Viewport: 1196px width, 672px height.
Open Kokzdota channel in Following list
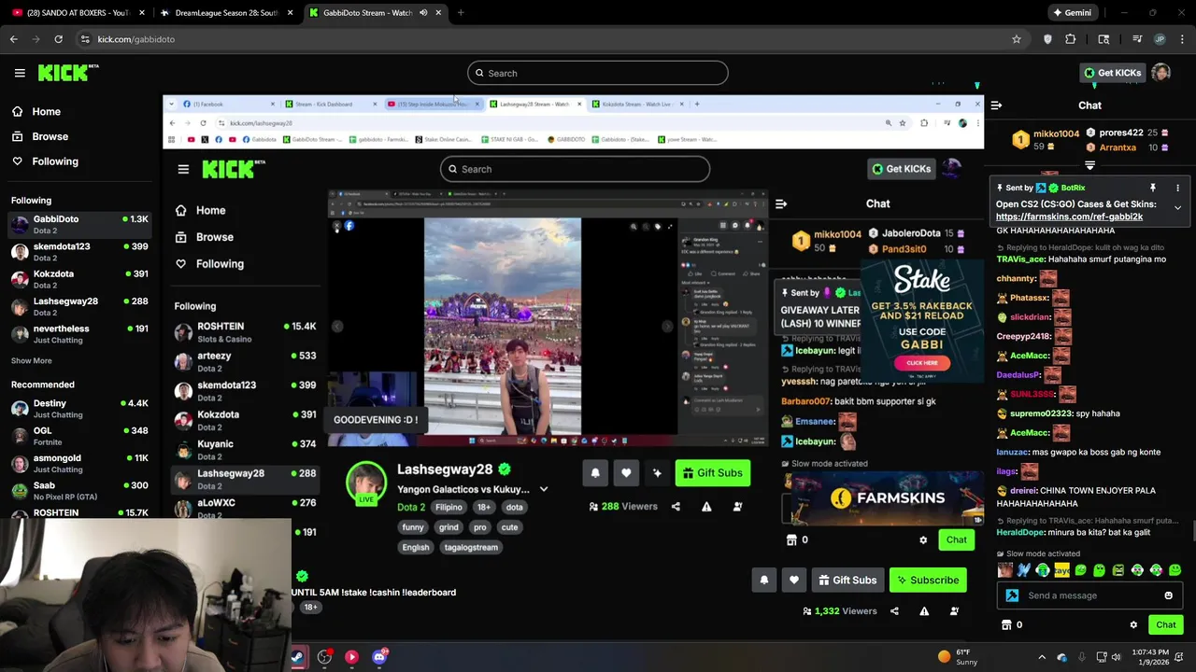(80, 279)
